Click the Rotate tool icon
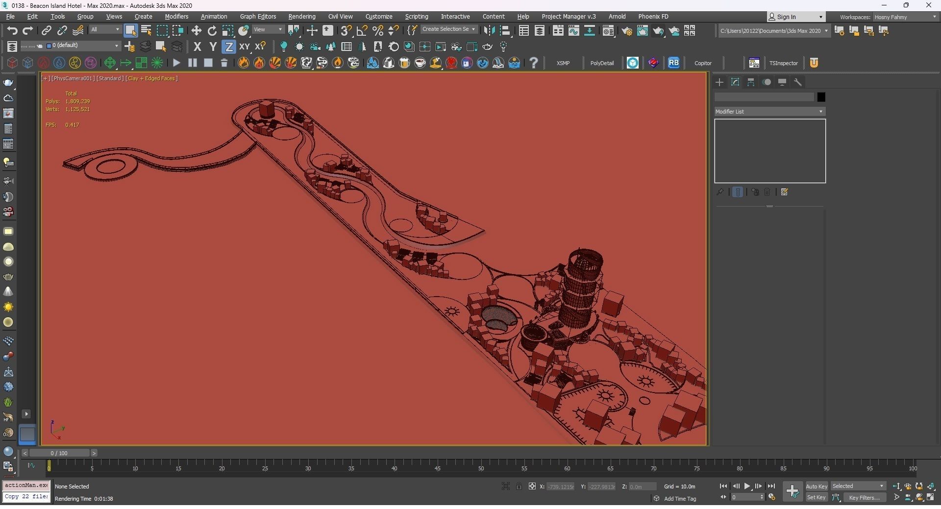Viewport: 941px width, 509px height. click(212, 31)
